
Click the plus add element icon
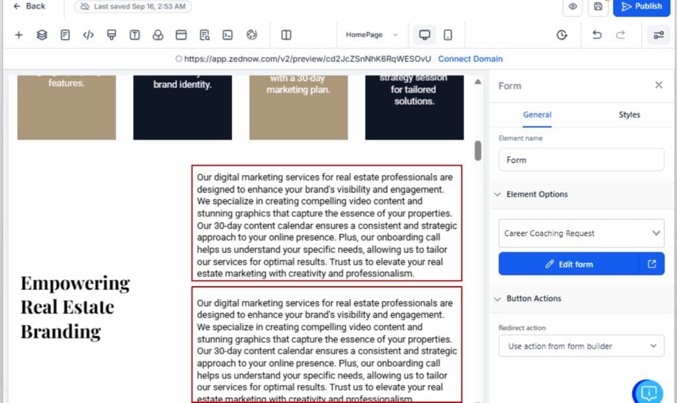click(19, 35)
